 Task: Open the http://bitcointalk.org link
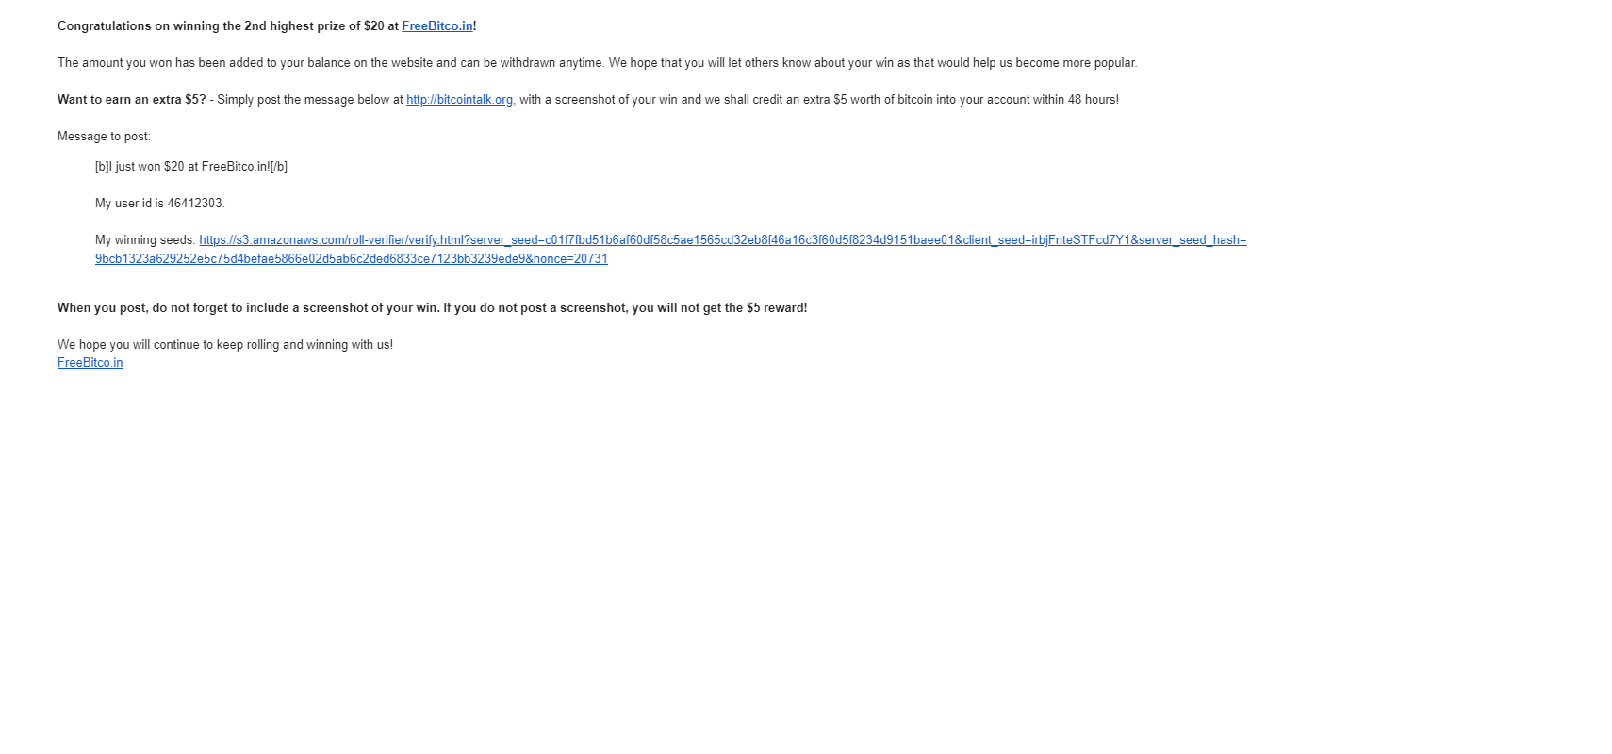[460, 100]
